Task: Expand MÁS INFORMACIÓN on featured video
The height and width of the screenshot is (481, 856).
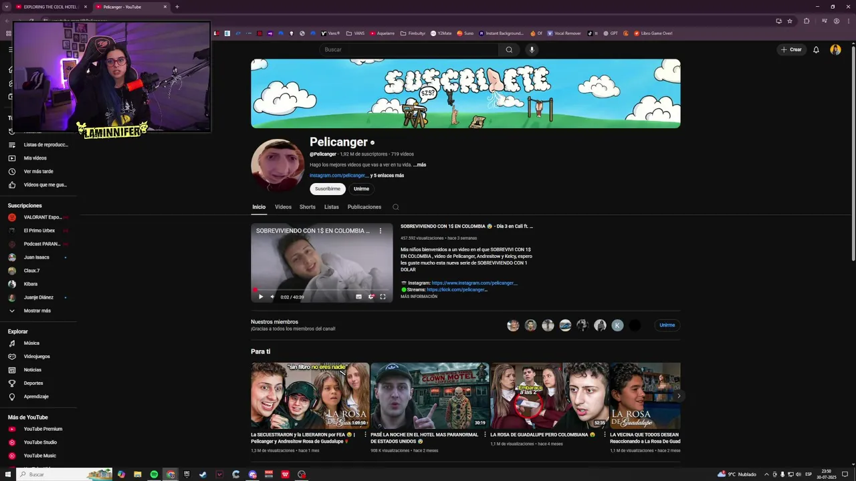Action: click(x=419, y=297)
